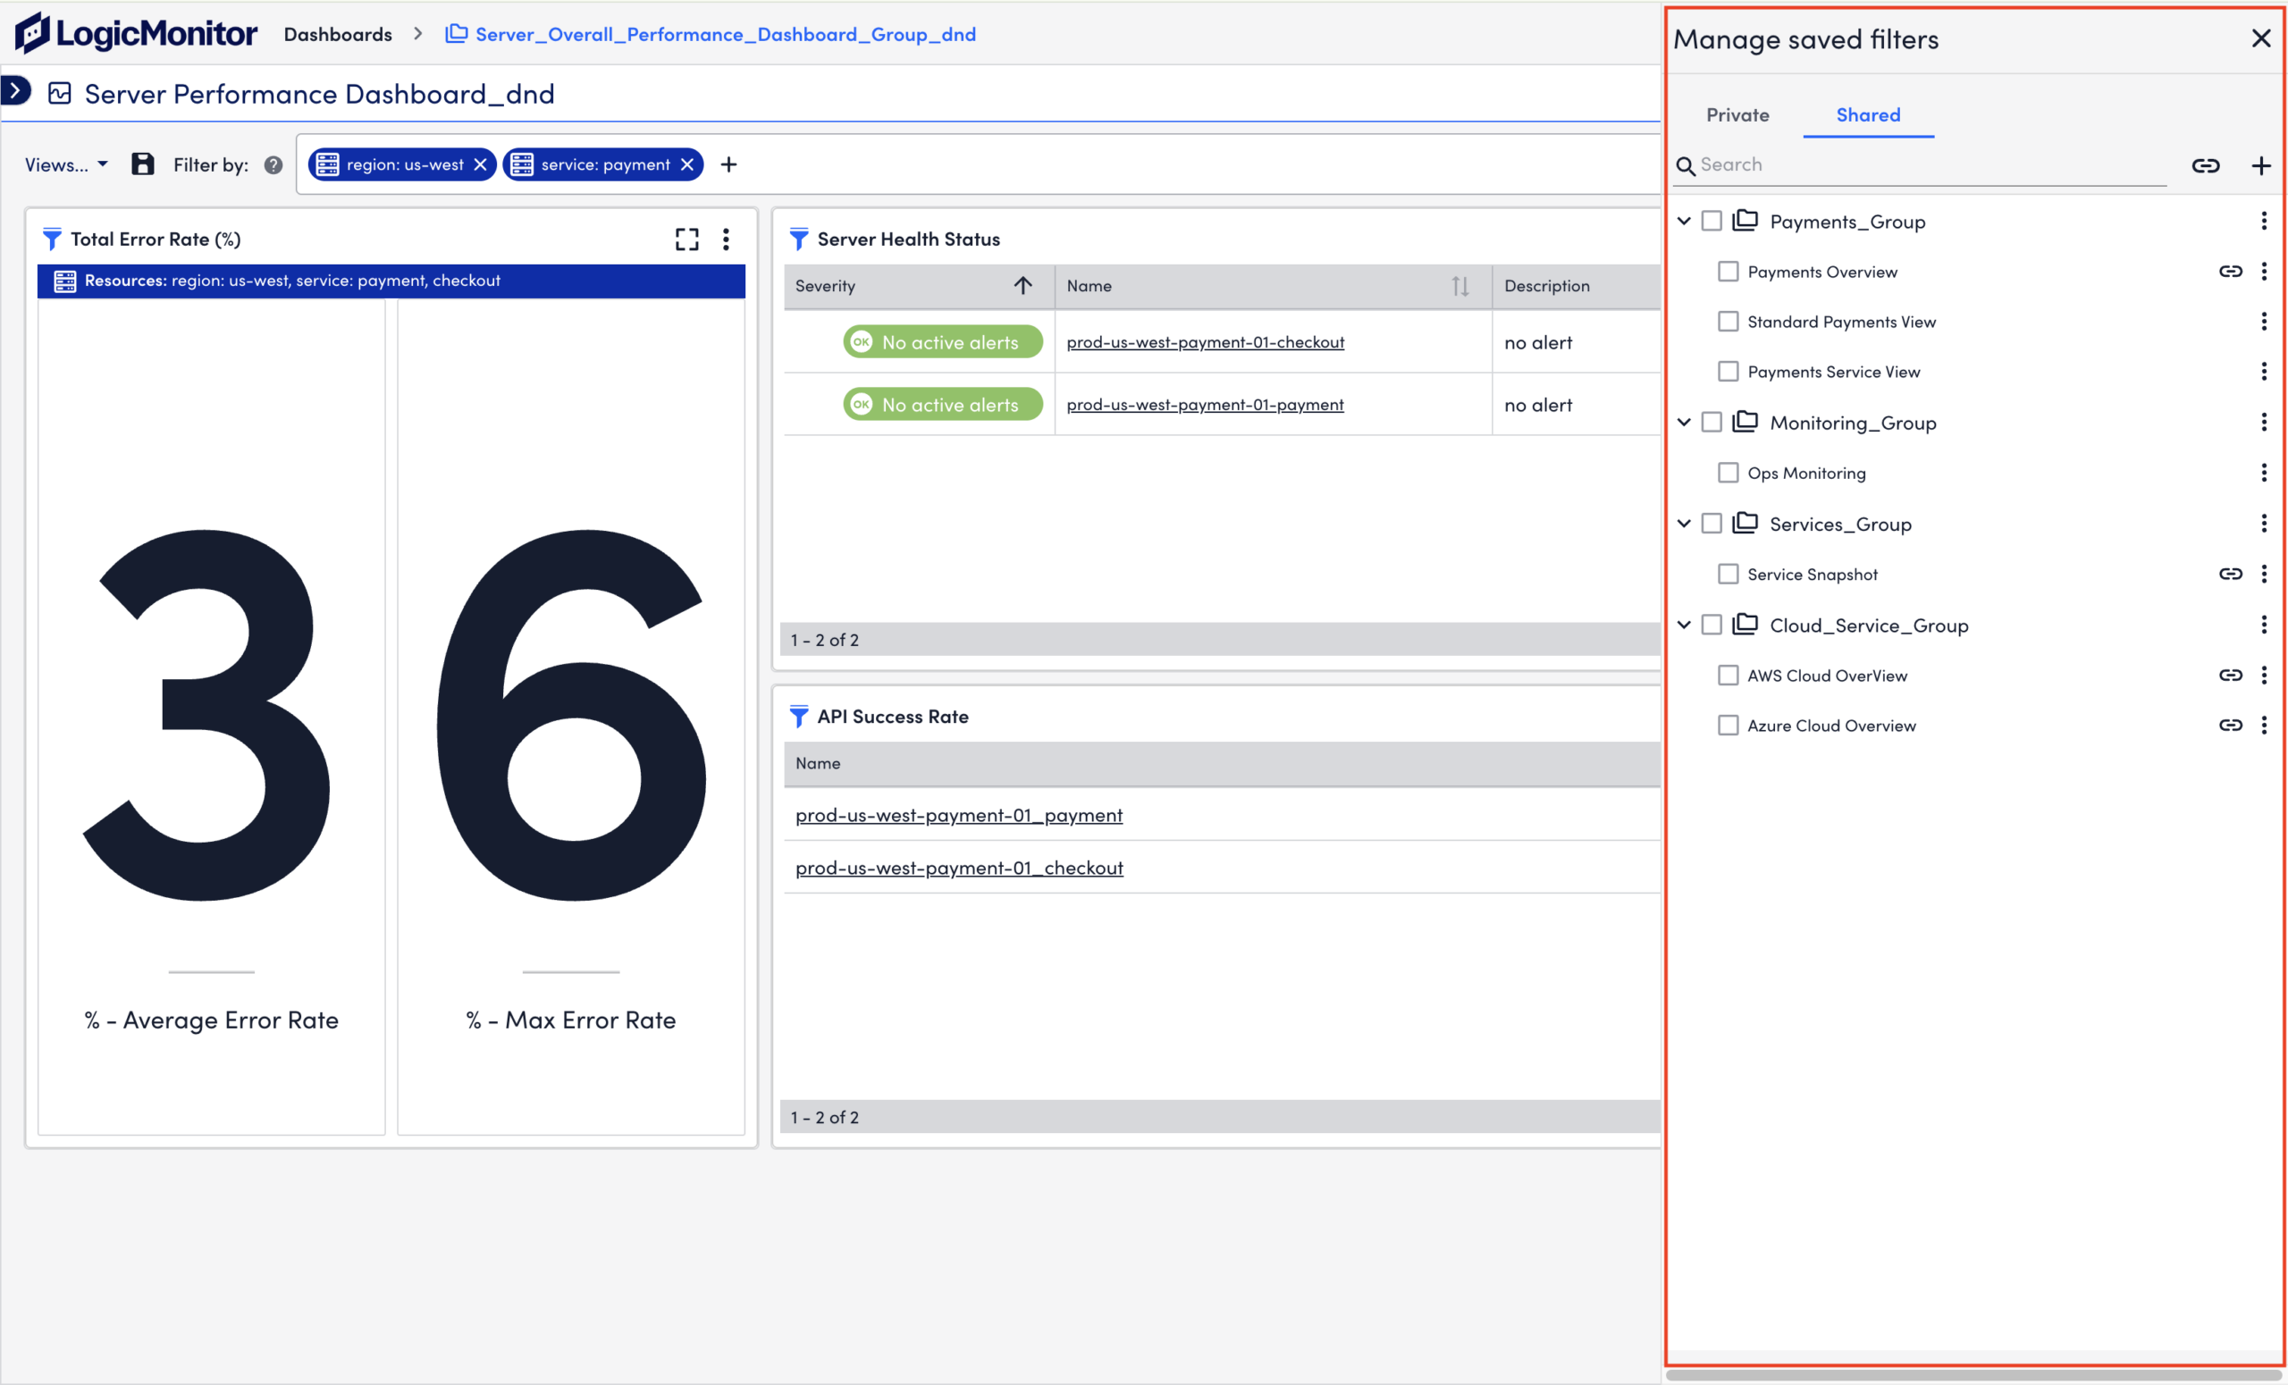This screenshot has width=2288, height=1385.
Task: Open the Filter by help icon
Action: (273, 164)
